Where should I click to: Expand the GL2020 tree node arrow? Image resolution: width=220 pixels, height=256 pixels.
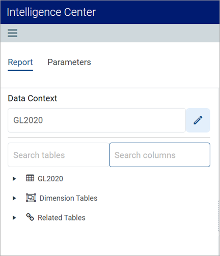[x=14, y=179]
